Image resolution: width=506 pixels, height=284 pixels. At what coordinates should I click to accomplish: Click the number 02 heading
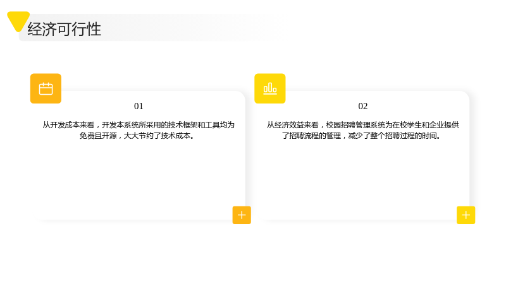point(362,106)
